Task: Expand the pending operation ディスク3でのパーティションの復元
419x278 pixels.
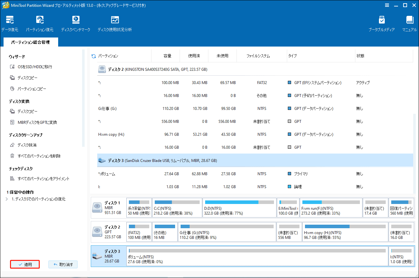Action: (x=7, y=199)
